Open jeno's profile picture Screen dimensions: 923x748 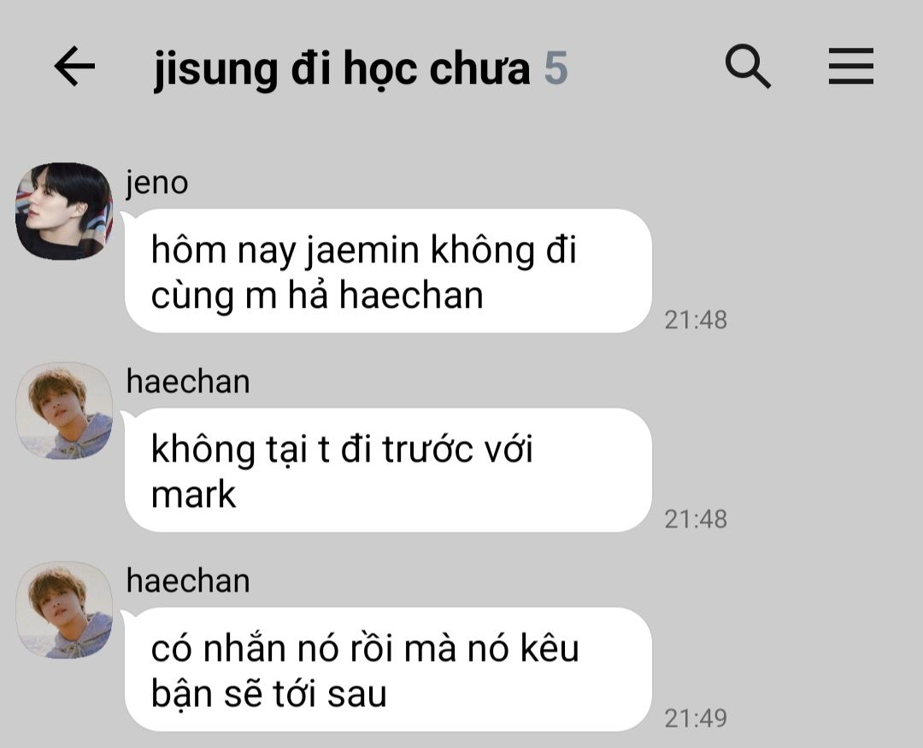tap(63, 211)
